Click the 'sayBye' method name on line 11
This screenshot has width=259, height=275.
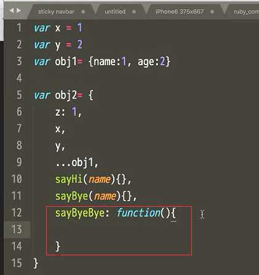point(71,196)
